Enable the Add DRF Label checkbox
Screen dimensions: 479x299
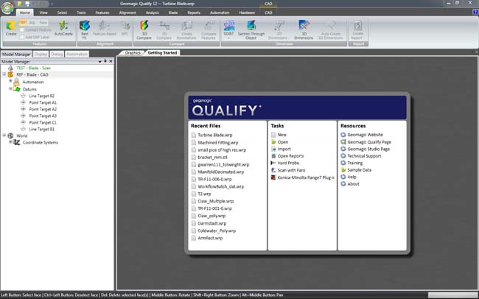tap(21, 37)
